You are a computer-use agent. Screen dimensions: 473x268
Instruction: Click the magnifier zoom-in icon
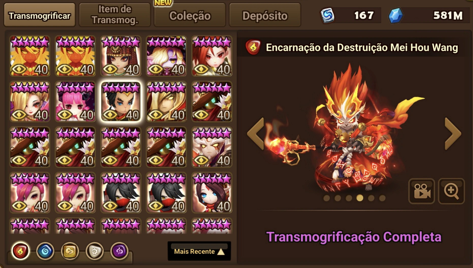(x=452, y=191)
